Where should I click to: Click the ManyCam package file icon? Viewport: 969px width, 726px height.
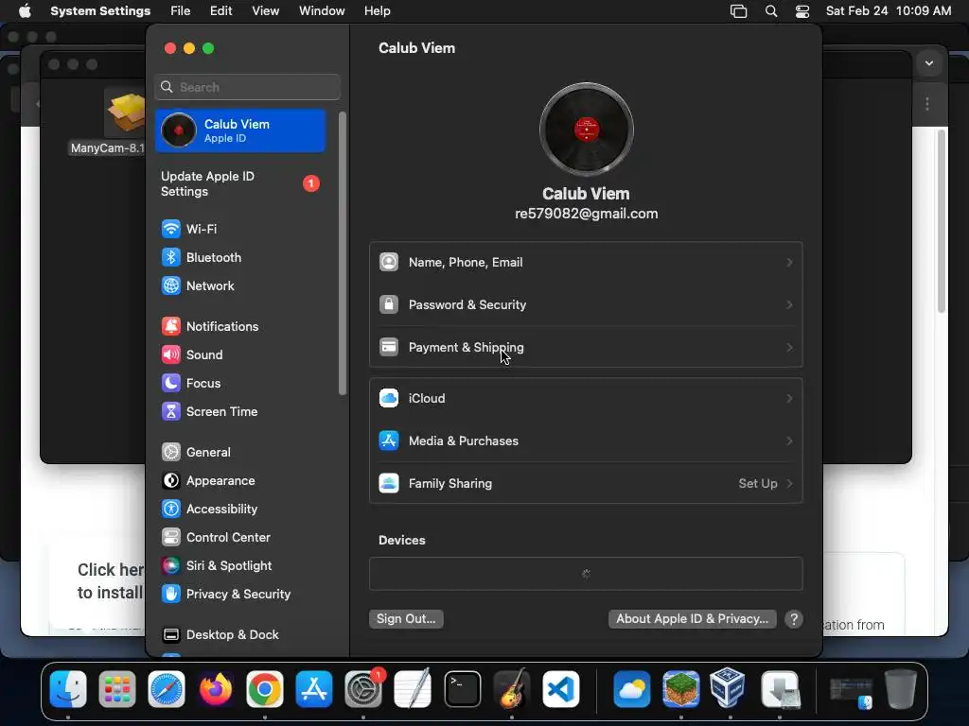coord(126,112)
